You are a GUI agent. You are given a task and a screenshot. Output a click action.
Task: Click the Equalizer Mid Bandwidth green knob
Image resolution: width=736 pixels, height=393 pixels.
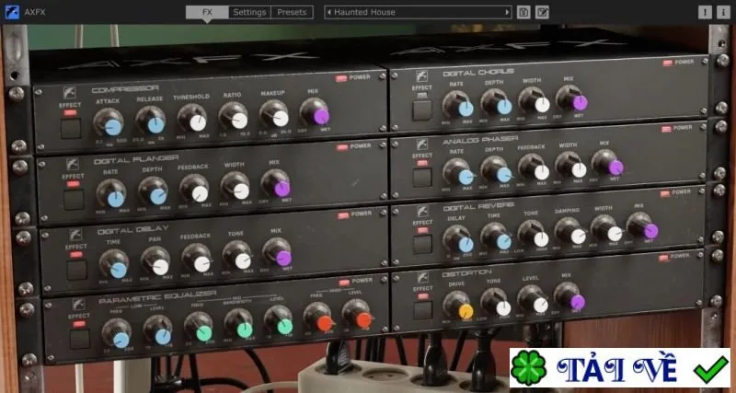pos(239,324)
